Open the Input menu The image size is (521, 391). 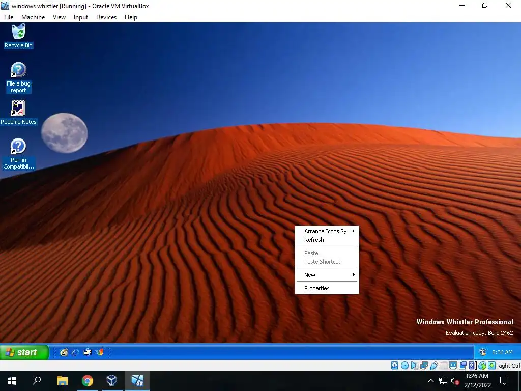tap(81, 17)
